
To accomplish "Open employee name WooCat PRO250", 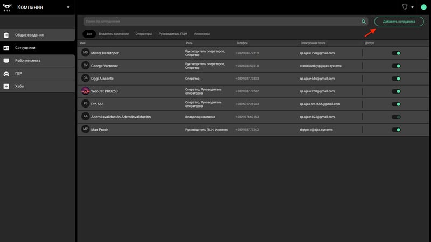I will 105,91.
